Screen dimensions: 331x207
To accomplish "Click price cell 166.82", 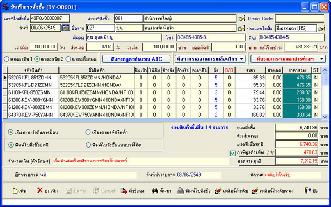I will click(250, 115).
